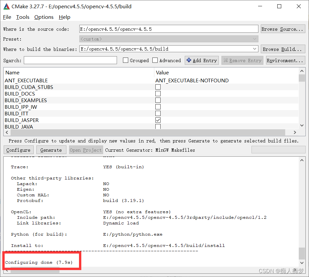Click the OpenCL Include path value in log
The height and width of the screenshot is (277, 309).
[x=185, y=218]
